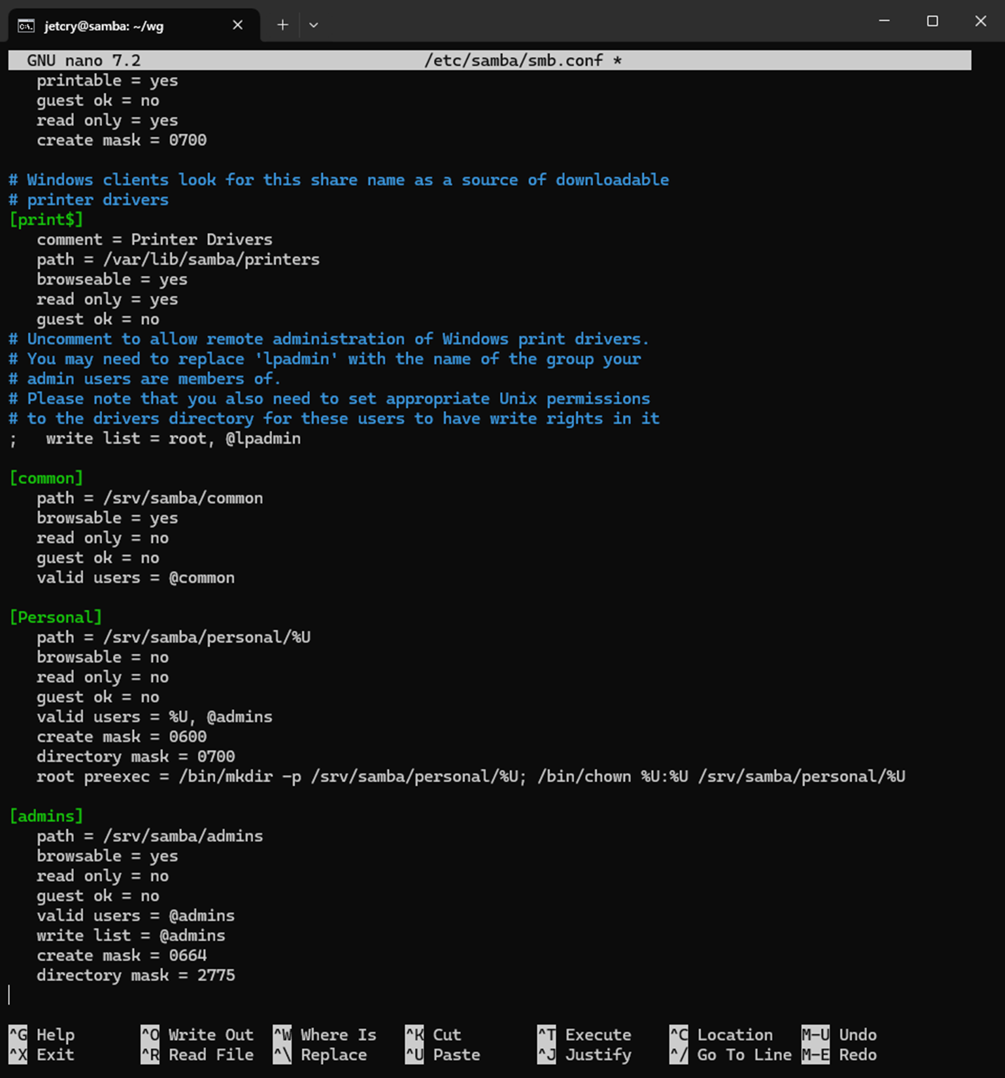Click the ^/ Go To Line shortcut
Image resolution: width=1005 pixels, height=1078 pixels.
[731, 1055]
